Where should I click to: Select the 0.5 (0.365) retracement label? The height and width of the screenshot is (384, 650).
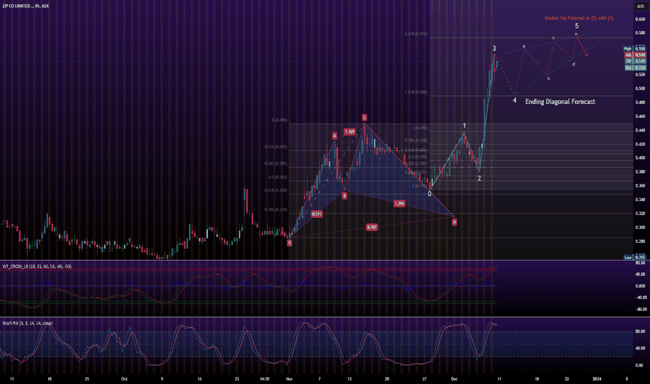tap(278, 177)
